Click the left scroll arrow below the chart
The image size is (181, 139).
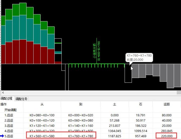pos(2,93)
